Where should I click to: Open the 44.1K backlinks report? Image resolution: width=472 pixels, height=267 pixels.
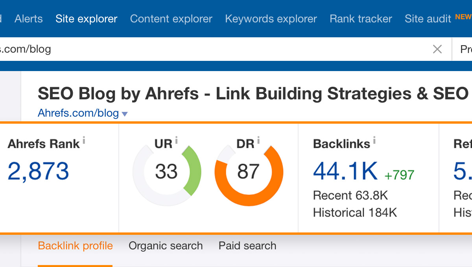(x=345, y=171)
